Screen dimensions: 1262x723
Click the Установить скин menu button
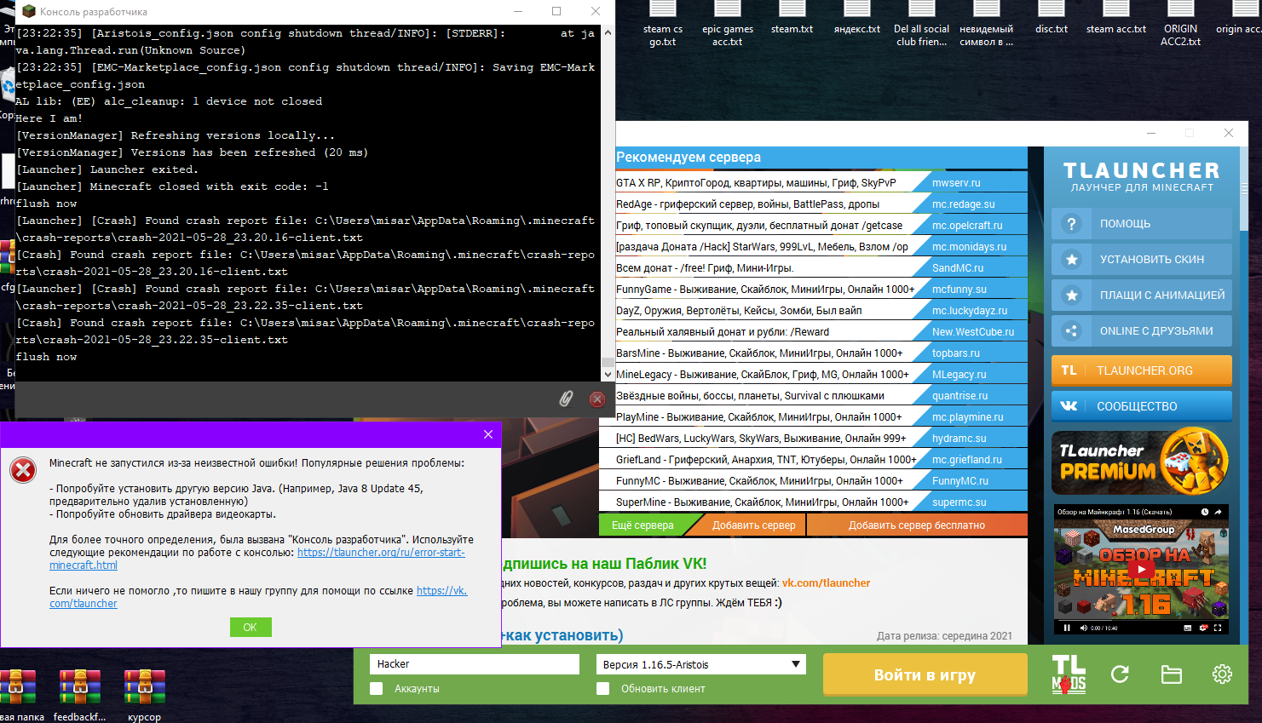pos(1142,260)
